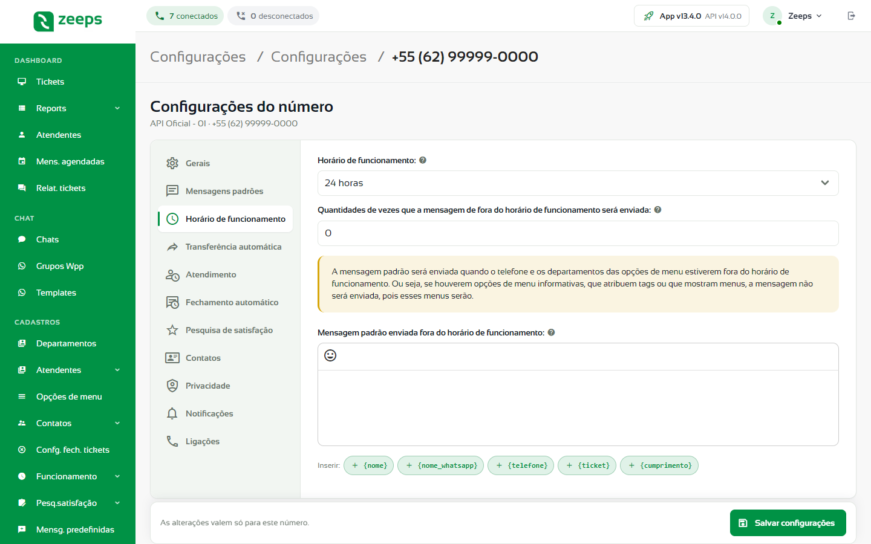Image resolution: width=871 pixels, height=544 pixels.
Task: Open the emoji picker in message editor
Action: click(x=330, y=355)
